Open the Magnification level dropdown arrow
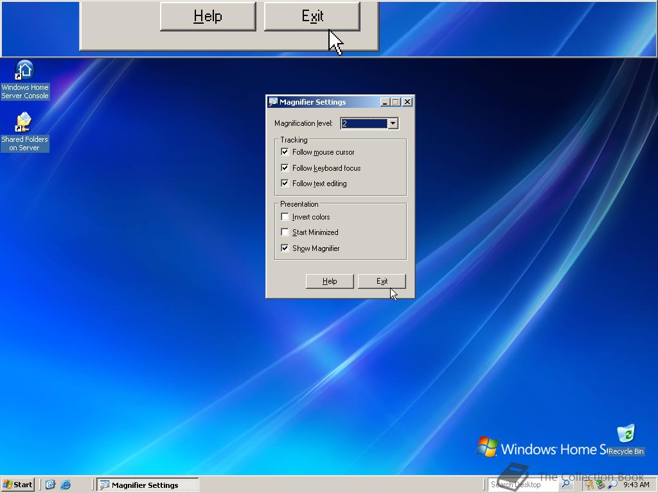The width and height of the screenshot is (658, 493). click(393, 123)
